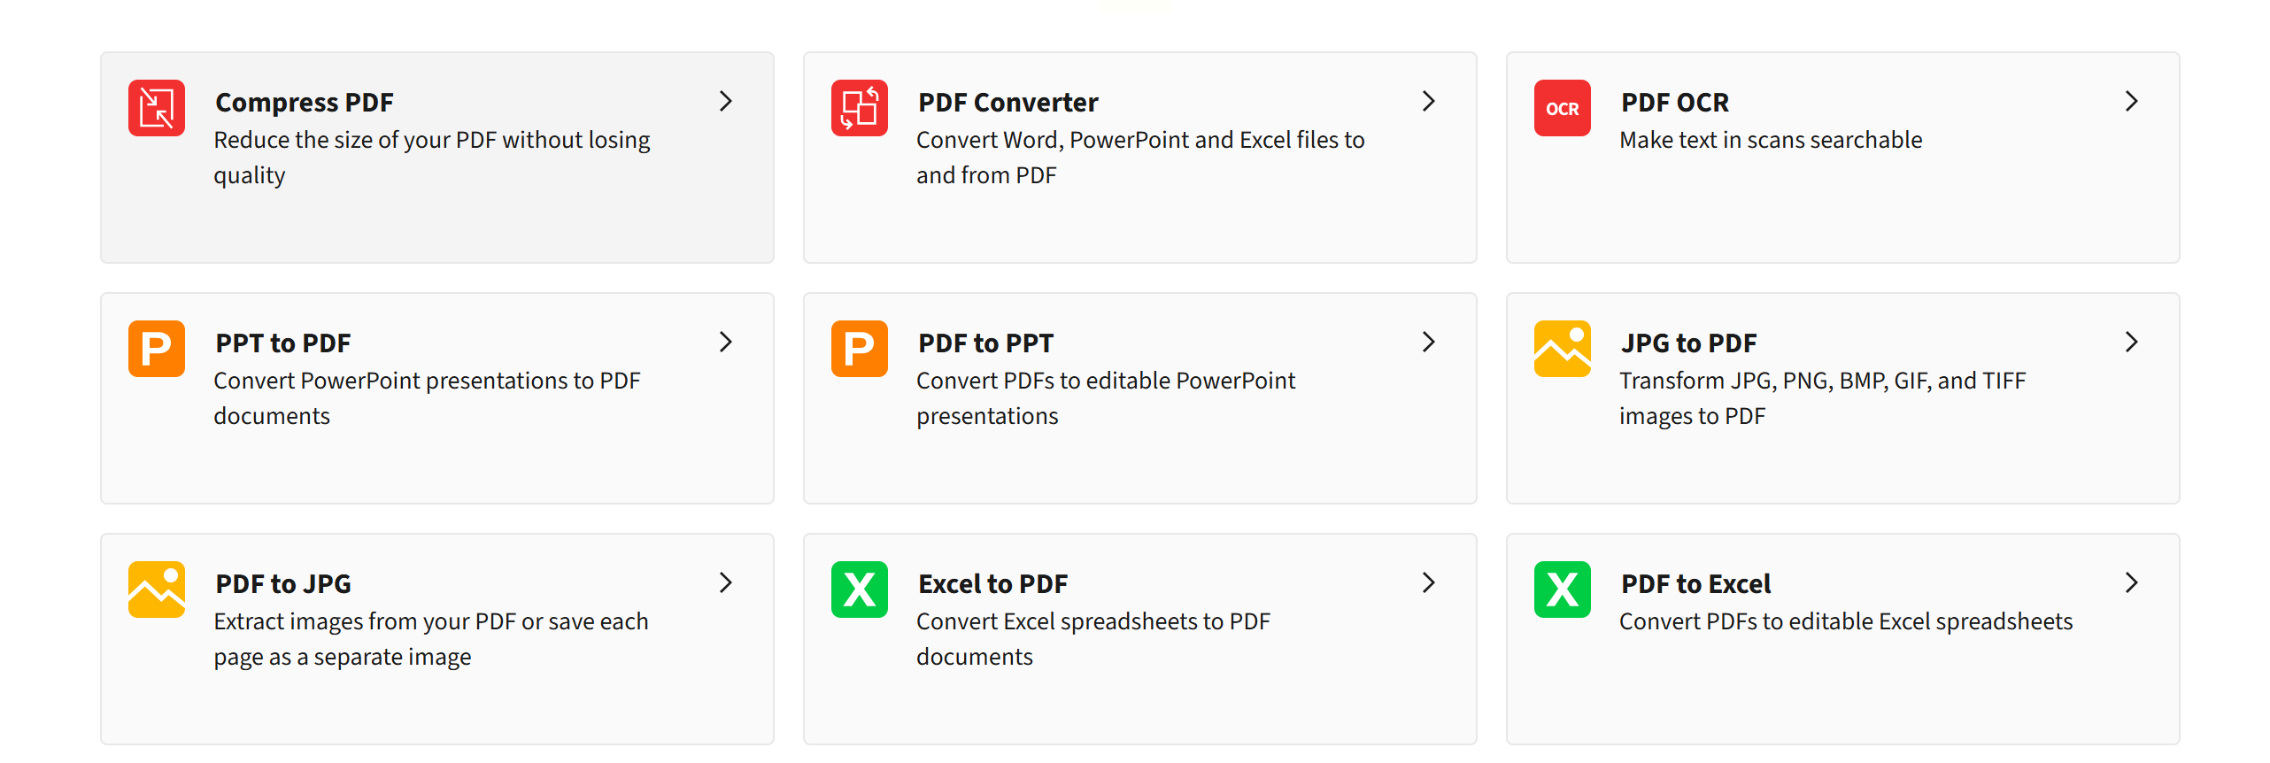Click the PDF Converter swap icon

click(x=859, y=108)
